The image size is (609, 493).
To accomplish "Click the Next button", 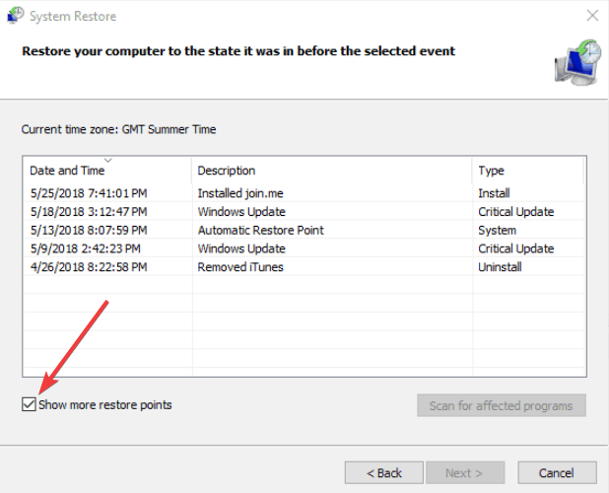I will point(465,473).
